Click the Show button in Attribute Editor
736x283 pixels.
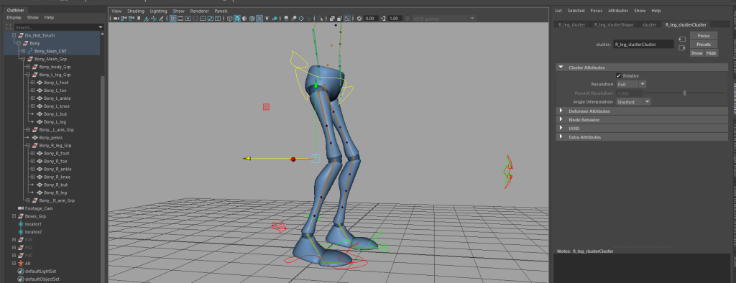[x=696, y=53]
